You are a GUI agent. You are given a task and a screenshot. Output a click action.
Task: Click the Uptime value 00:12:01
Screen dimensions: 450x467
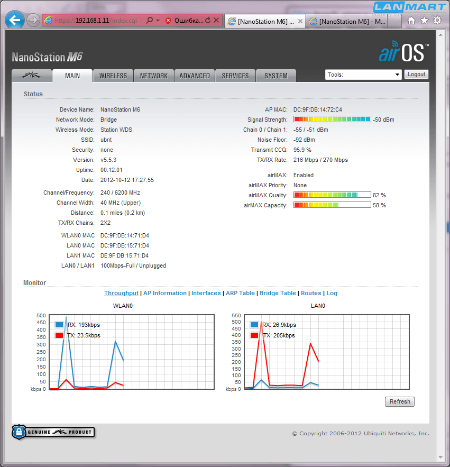(x=112, y=170)
